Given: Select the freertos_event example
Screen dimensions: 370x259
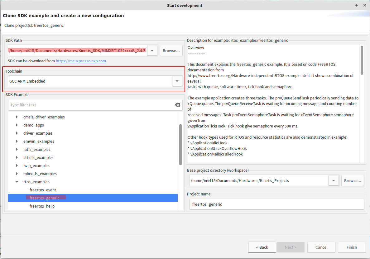Looking at the screenshot, I should pyautogui.click(x=43, y=190).
